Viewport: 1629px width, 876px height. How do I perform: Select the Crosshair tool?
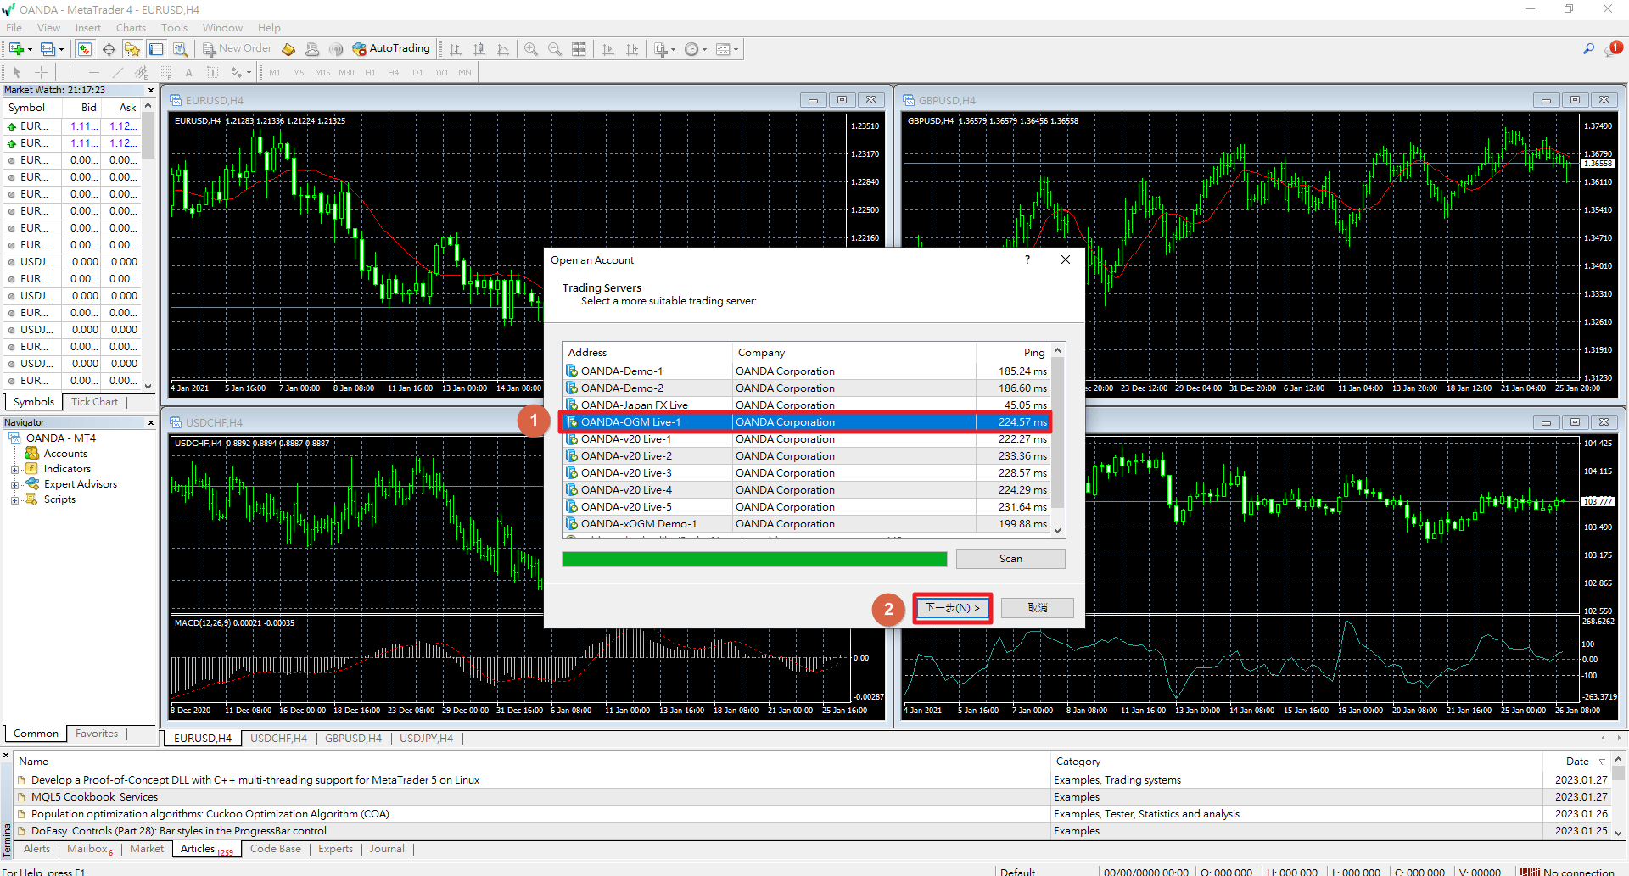pos(41,72)
